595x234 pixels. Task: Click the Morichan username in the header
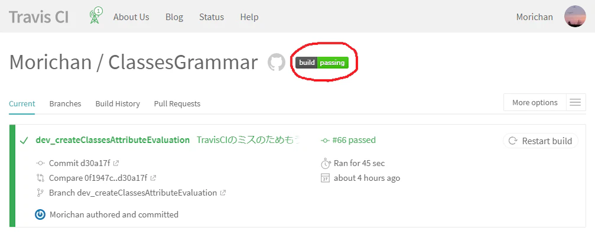coord(534,17)
